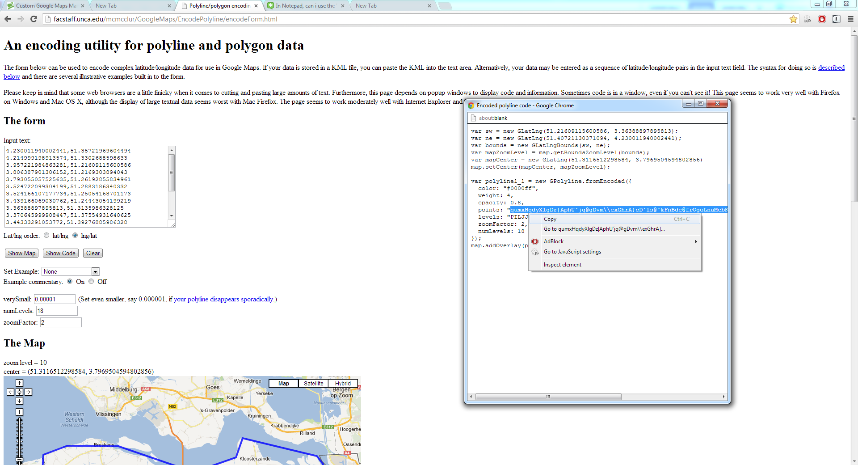Turn example commentary On
This screenshot has height=465, width=858.
70,281
